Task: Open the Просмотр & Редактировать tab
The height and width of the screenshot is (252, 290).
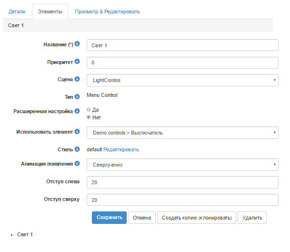Action: 107,10
